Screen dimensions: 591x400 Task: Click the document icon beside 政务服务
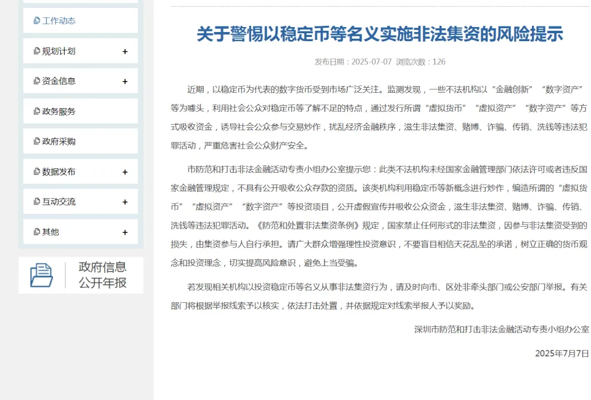click(36, 111)
